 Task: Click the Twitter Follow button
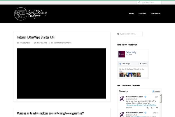point(156,91)
